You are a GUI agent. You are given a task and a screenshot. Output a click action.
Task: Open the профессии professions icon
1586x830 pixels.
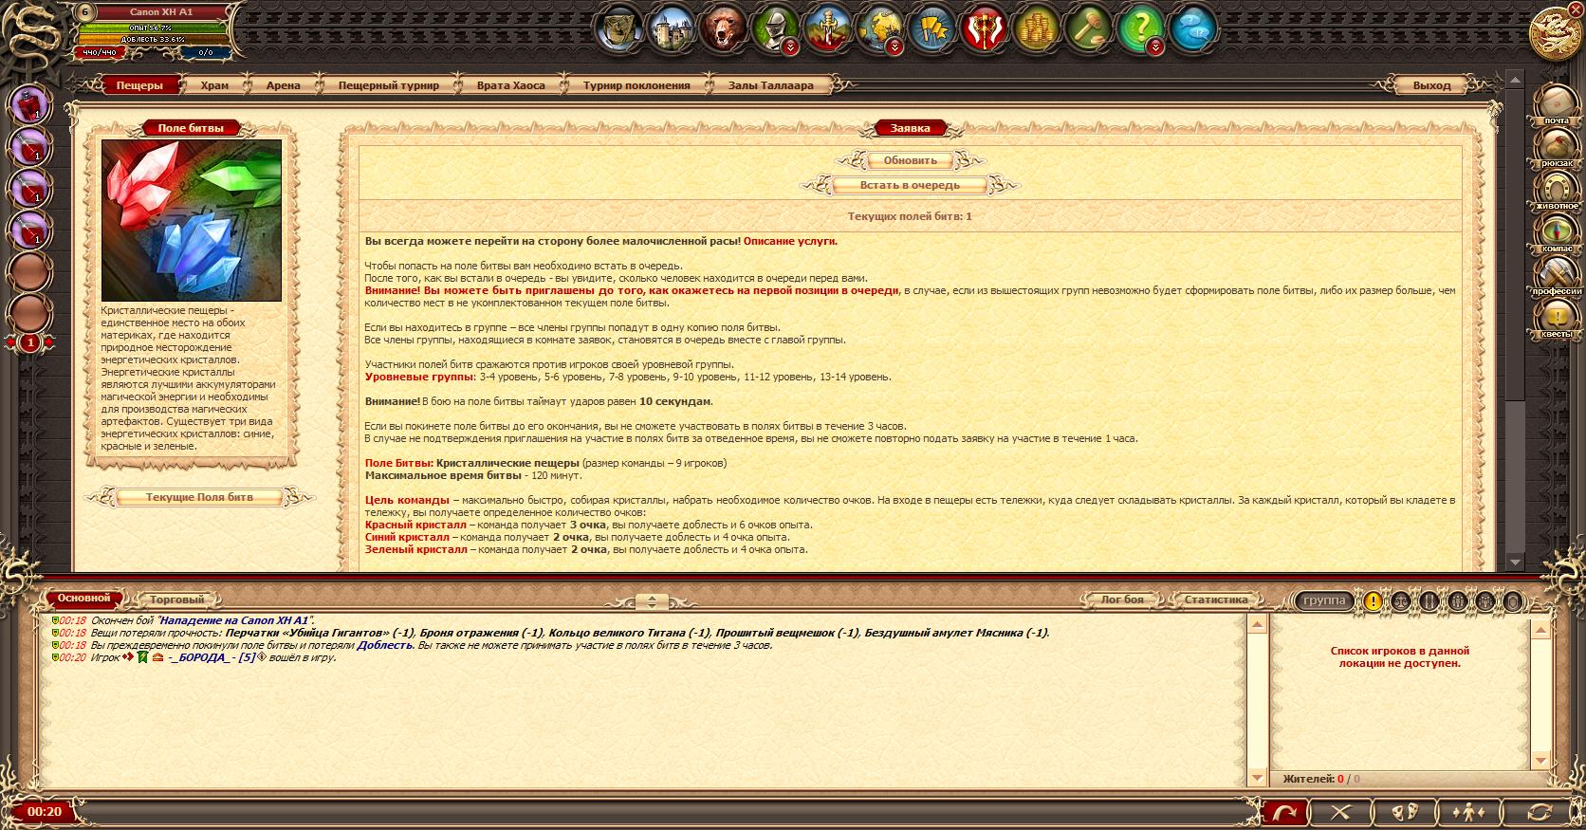[x=1556, y=275]
